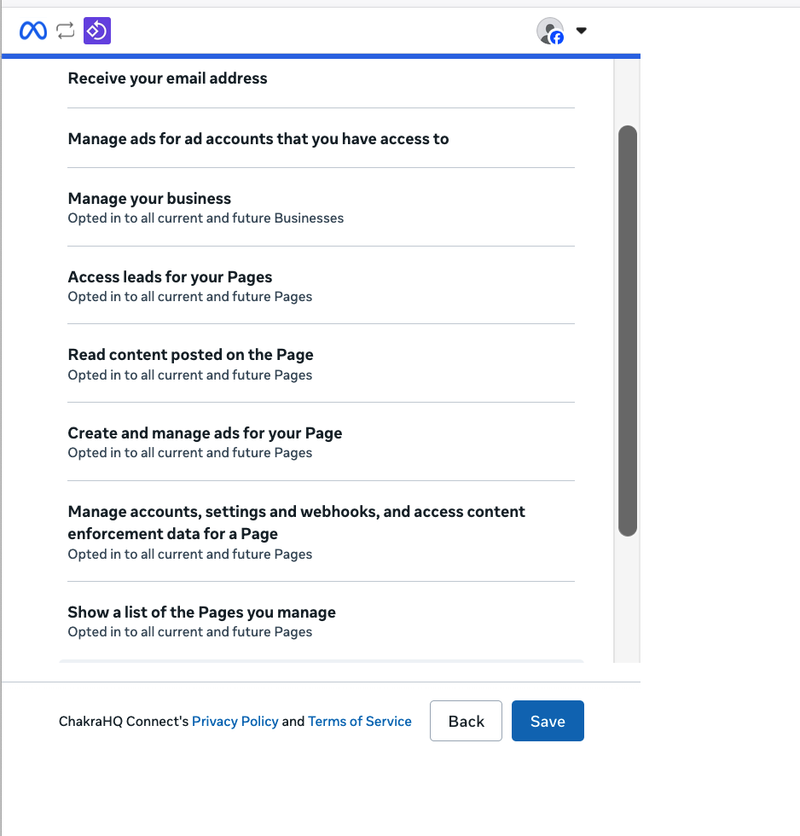This screenshot has width=800, height=836.
Task: Click the permissions list scrollbar thumb
Action: [x=628, y=331]
